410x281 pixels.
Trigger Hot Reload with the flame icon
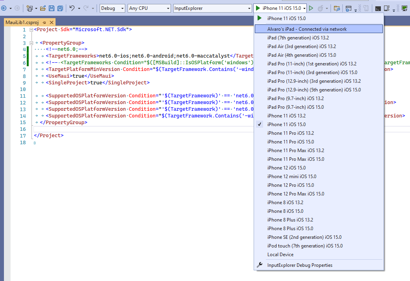321,8
